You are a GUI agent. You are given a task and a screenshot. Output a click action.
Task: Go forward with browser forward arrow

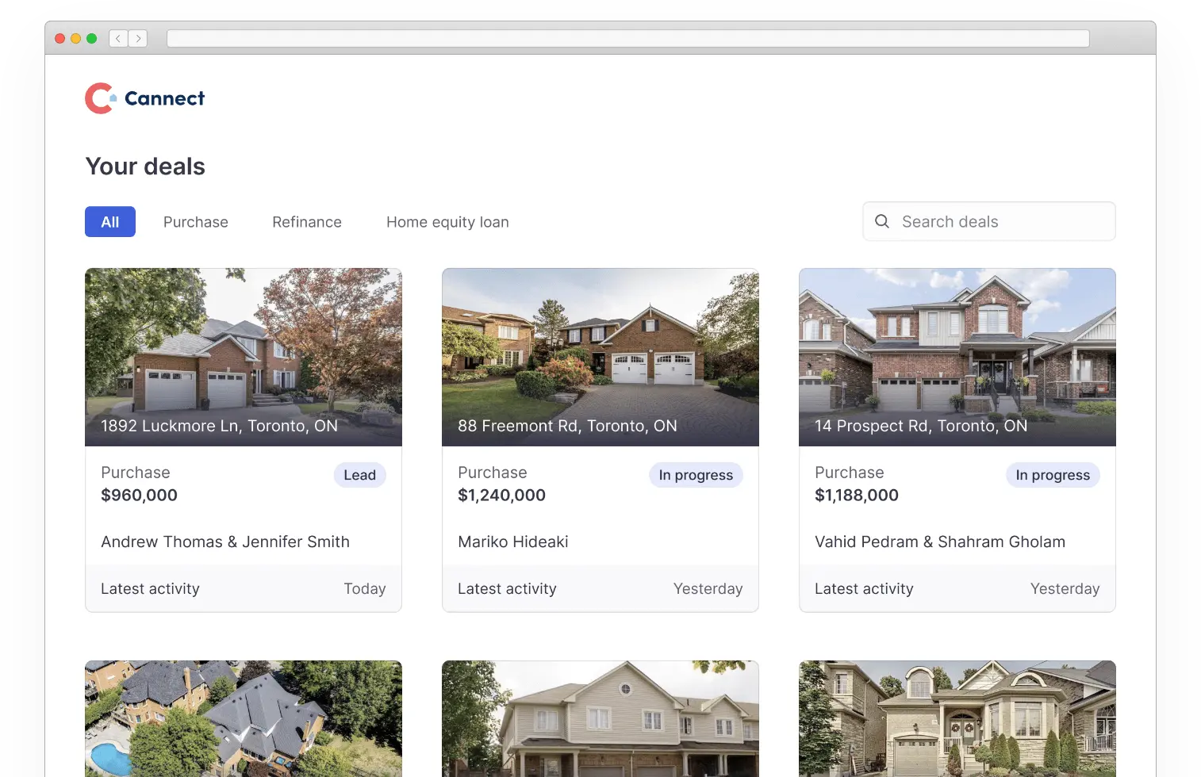pos(138,38)
